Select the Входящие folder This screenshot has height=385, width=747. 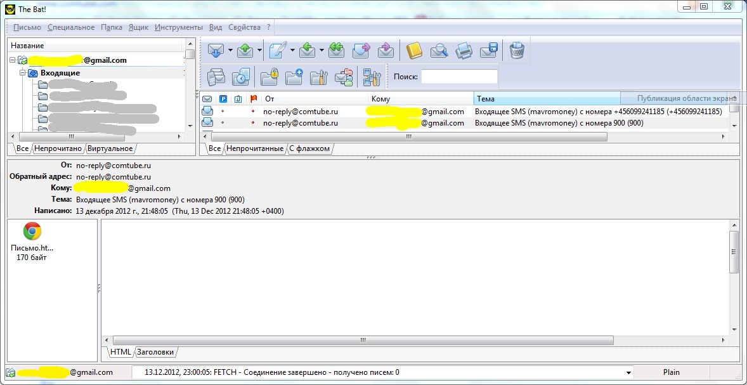60,73
